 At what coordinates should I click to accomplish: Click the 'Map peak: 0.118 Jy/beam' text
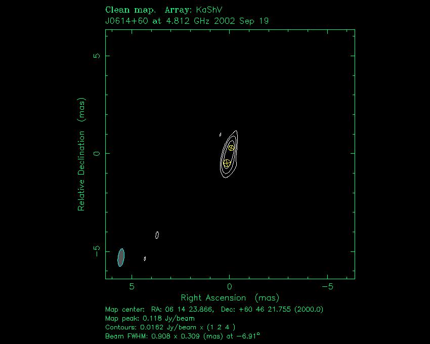coord(150,319)
